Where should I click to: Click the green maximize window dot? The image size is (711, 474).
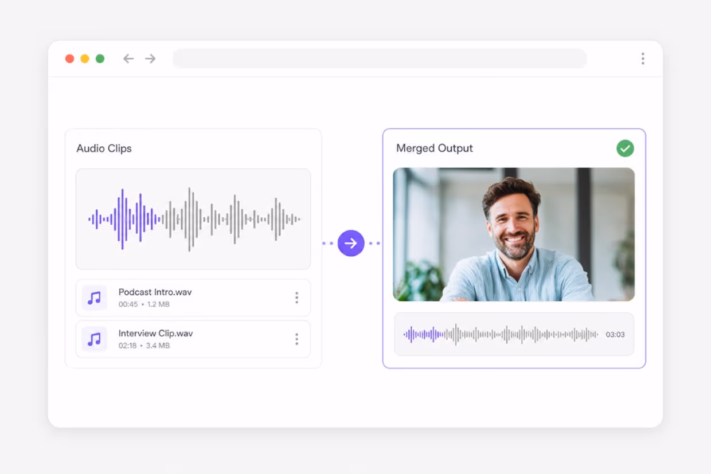100,58
